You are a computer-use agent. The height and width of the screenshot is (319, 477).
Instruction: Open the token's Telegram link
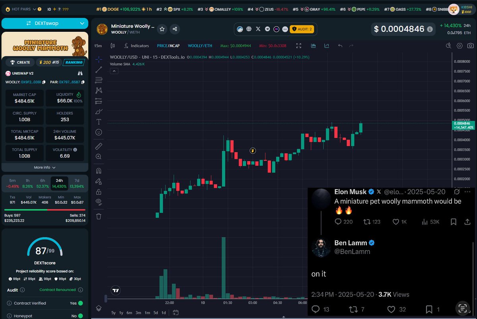(267, 29)
